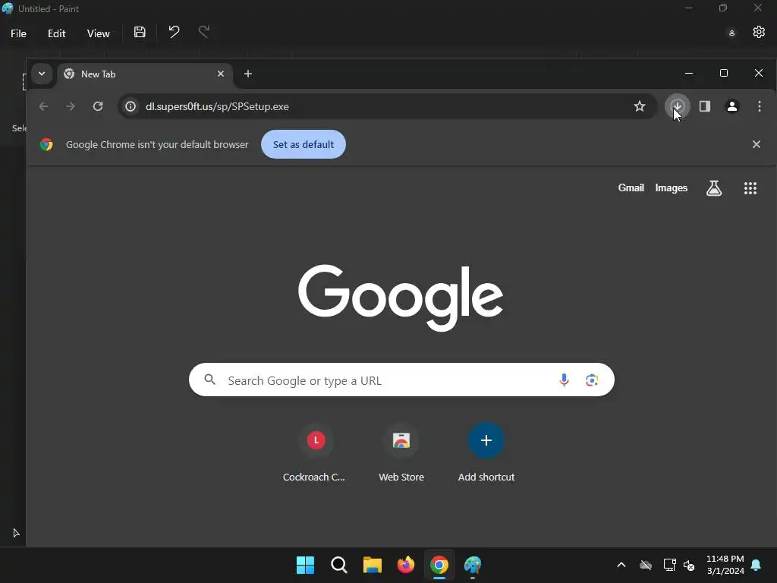Open clock showing 11:48 PM
This screenshot has height=583, width=777.
coord(725,565)
